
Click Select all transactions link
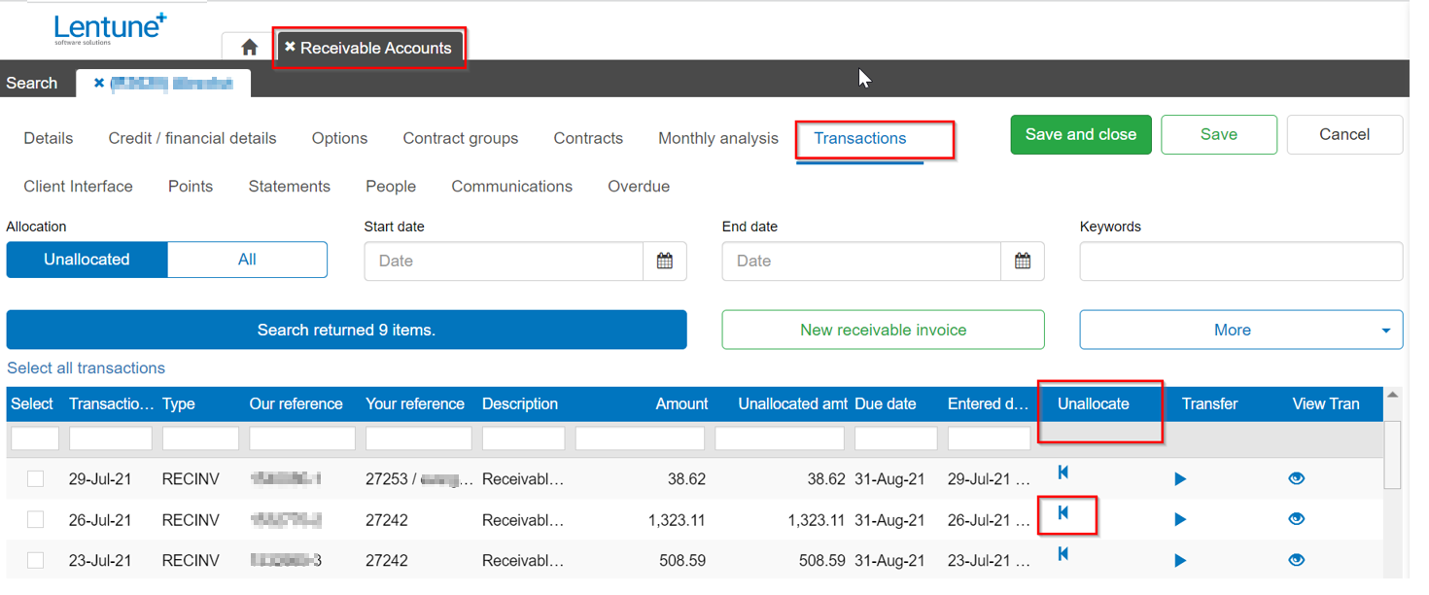pos(86,367)
